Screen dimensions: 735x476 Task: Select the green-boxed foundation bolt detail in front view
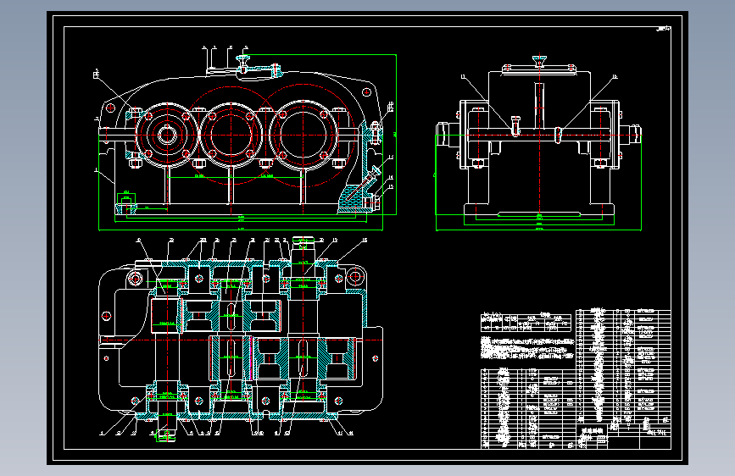point(126,203)
